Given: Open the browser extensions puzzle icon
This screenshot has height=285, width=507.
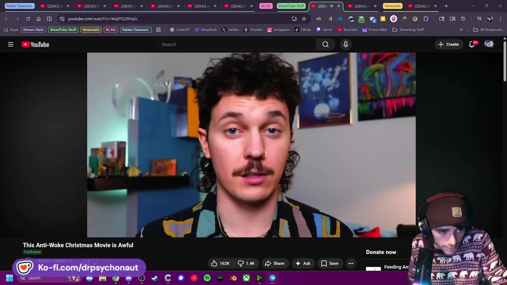Looking at the screenshot, I should (426, 19).
